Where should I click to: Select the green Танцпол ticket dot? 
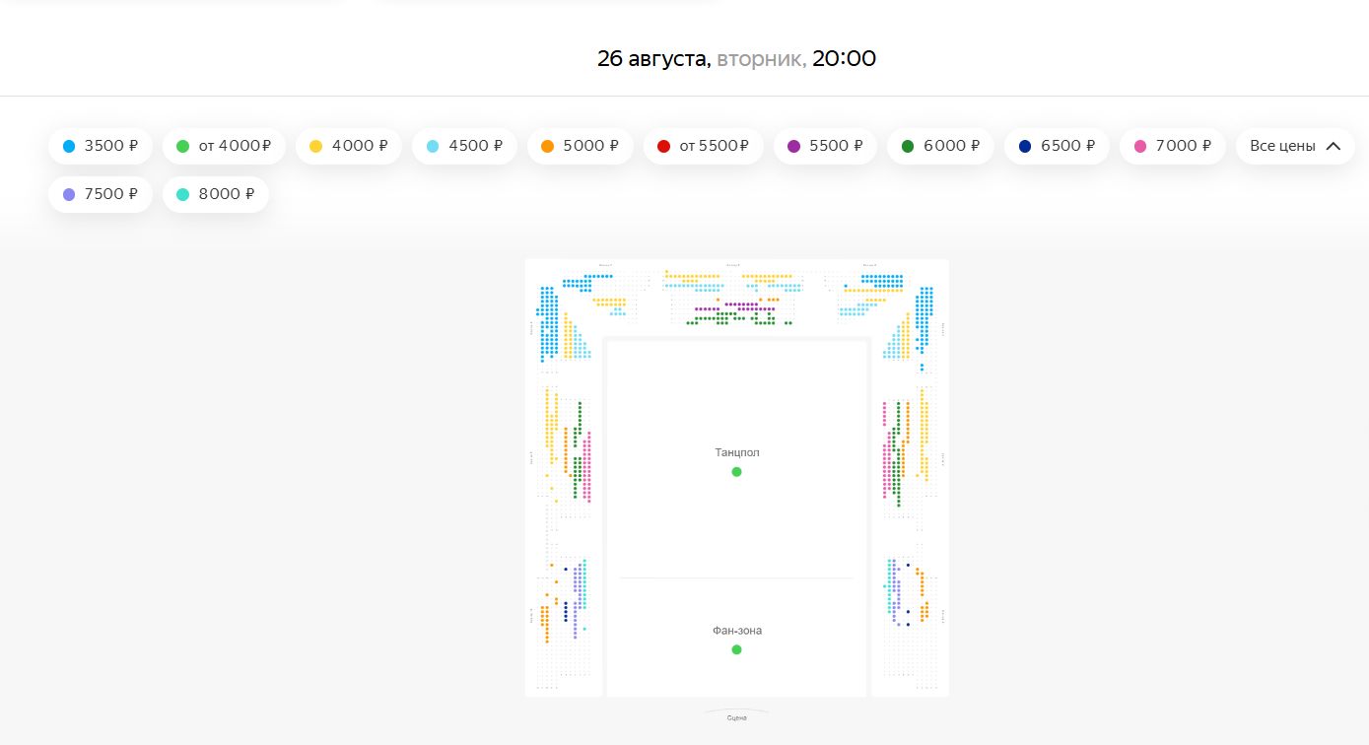pos(736,472)
